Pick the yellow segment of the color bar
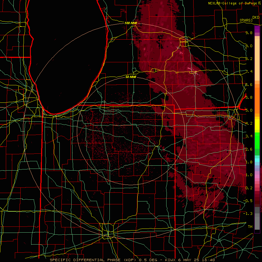262x262 pixels. pyautogui.click(x=257, y=125)
